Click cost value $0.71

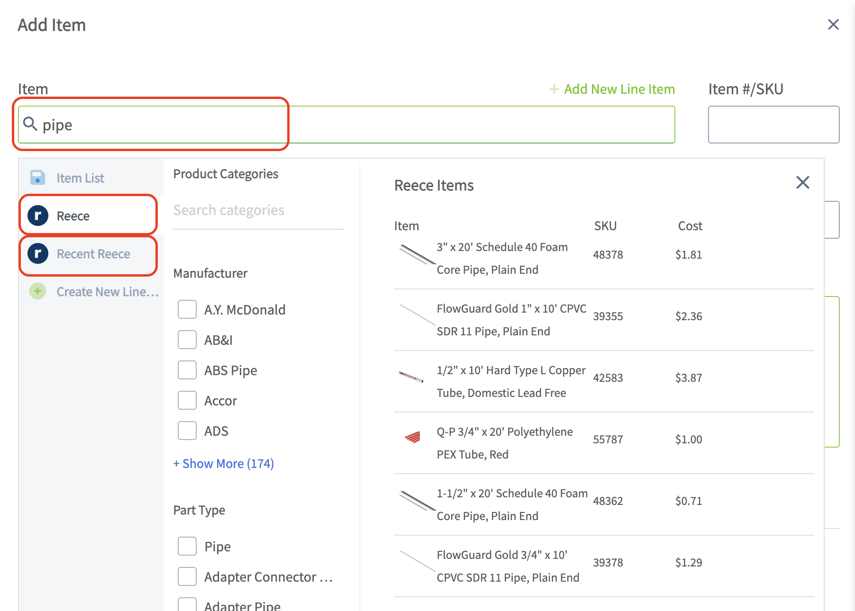point(689,501)
